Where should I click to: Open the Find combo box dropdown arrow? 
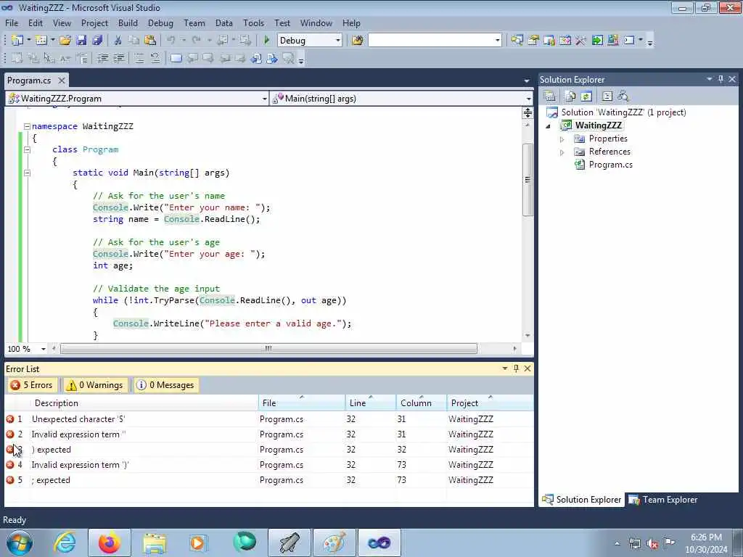(x=497, y=41)
